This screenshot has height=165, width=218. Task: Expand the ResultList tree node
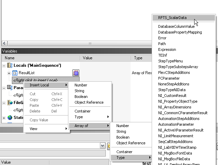tap(9, 73)
